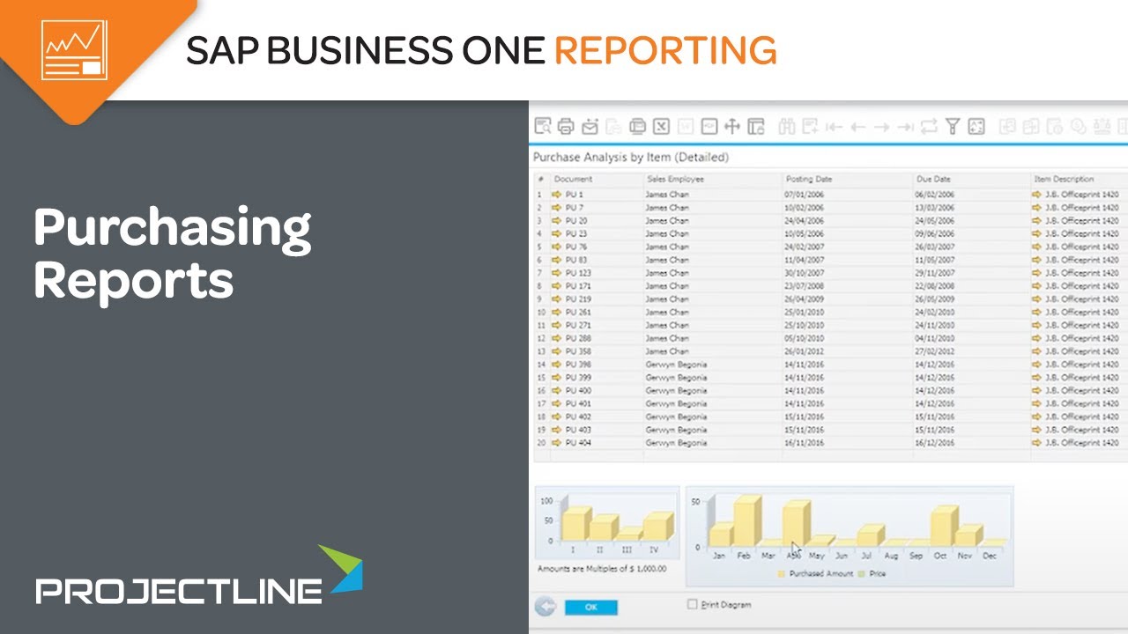The width and height of the screenshot is (1128, 634).
Task: Click the Print icon in toolbar
Action: (x=566, y=127)
